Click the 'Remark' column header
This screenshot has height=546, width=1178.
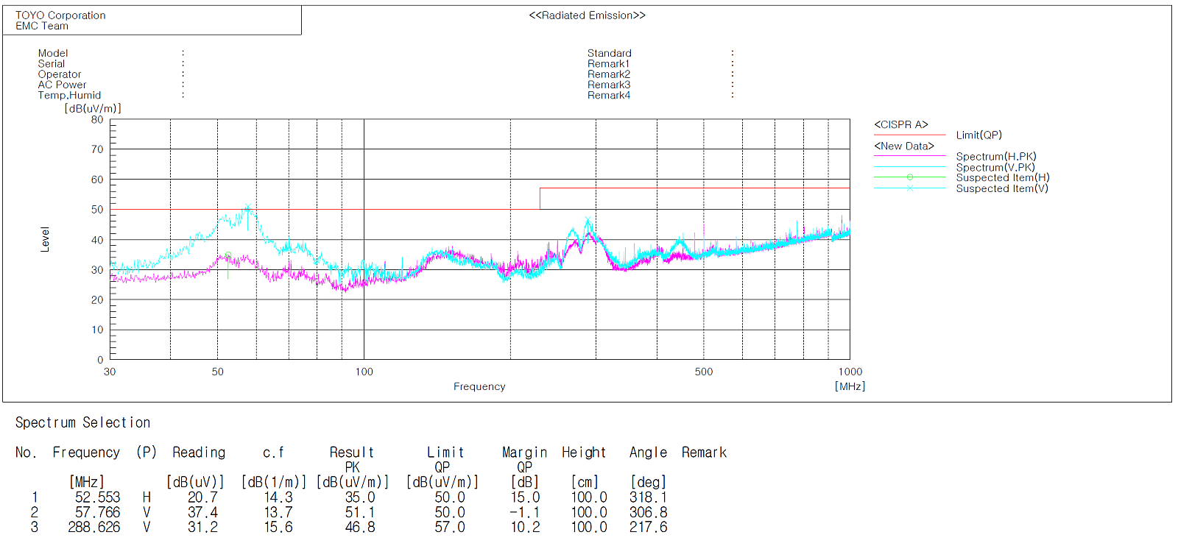pyautogui.click(x=704, y=453)
